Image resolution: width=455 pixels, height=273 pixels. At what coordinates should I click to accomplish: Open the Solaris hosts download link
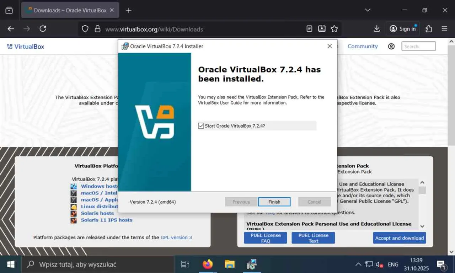pos(97,213)
